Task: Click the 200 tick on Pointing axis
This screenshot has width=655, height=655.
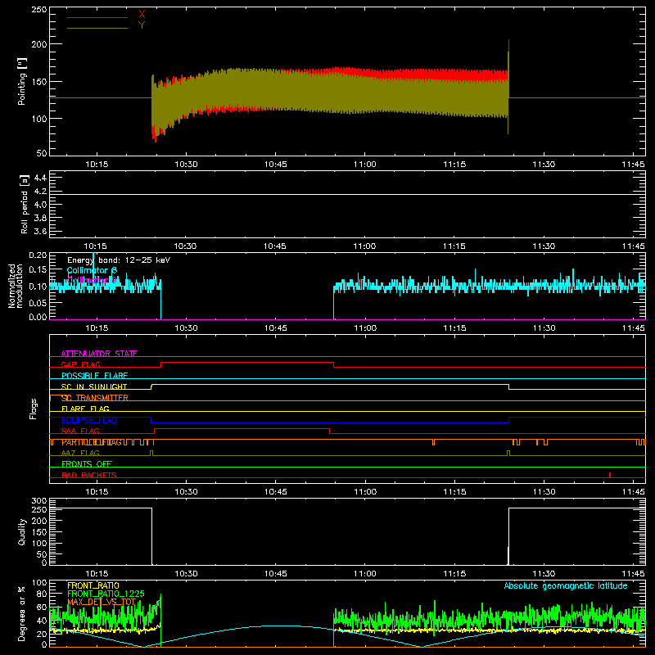Action: click(x=38, y=44)
